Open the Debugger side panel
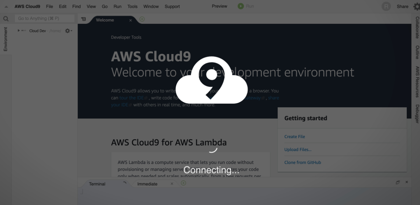 (x=417, y=114)
